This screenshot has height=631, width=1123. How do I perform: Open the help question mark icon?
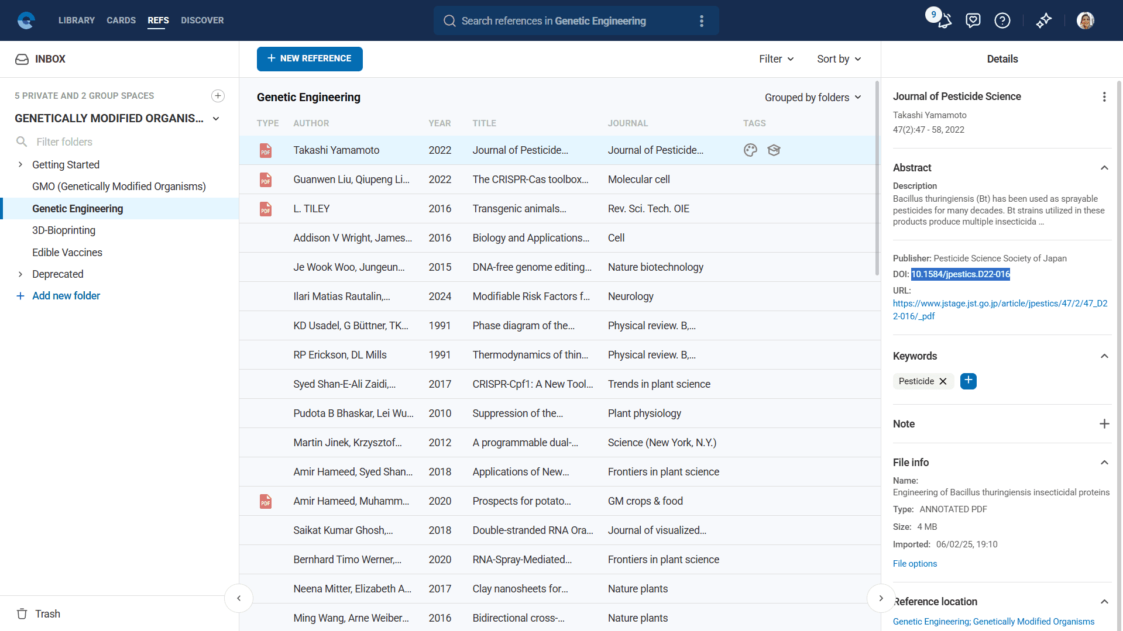tap(1002, 21)
